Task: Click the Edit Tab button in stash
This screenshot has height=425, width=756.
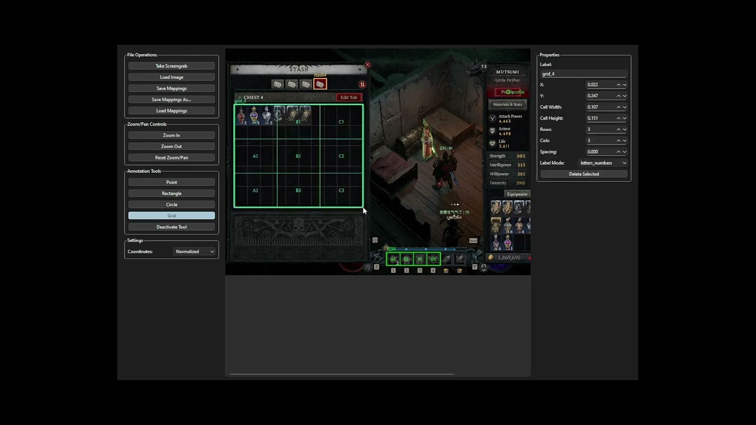Action: point(348,97)
